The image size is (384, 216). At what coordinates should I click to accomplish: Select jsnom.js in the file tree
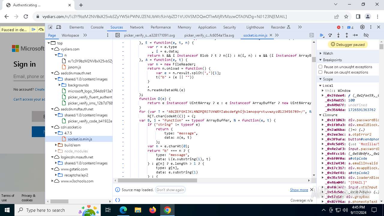74,67
